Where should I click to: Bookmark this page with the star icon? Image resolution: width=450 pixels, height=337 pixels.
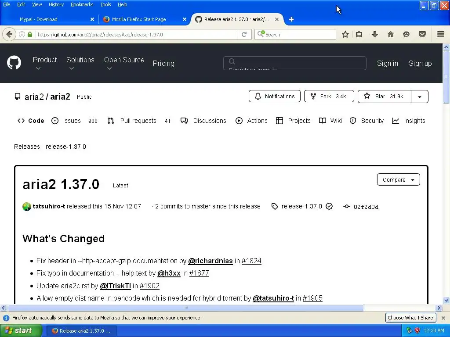(345, 34)
